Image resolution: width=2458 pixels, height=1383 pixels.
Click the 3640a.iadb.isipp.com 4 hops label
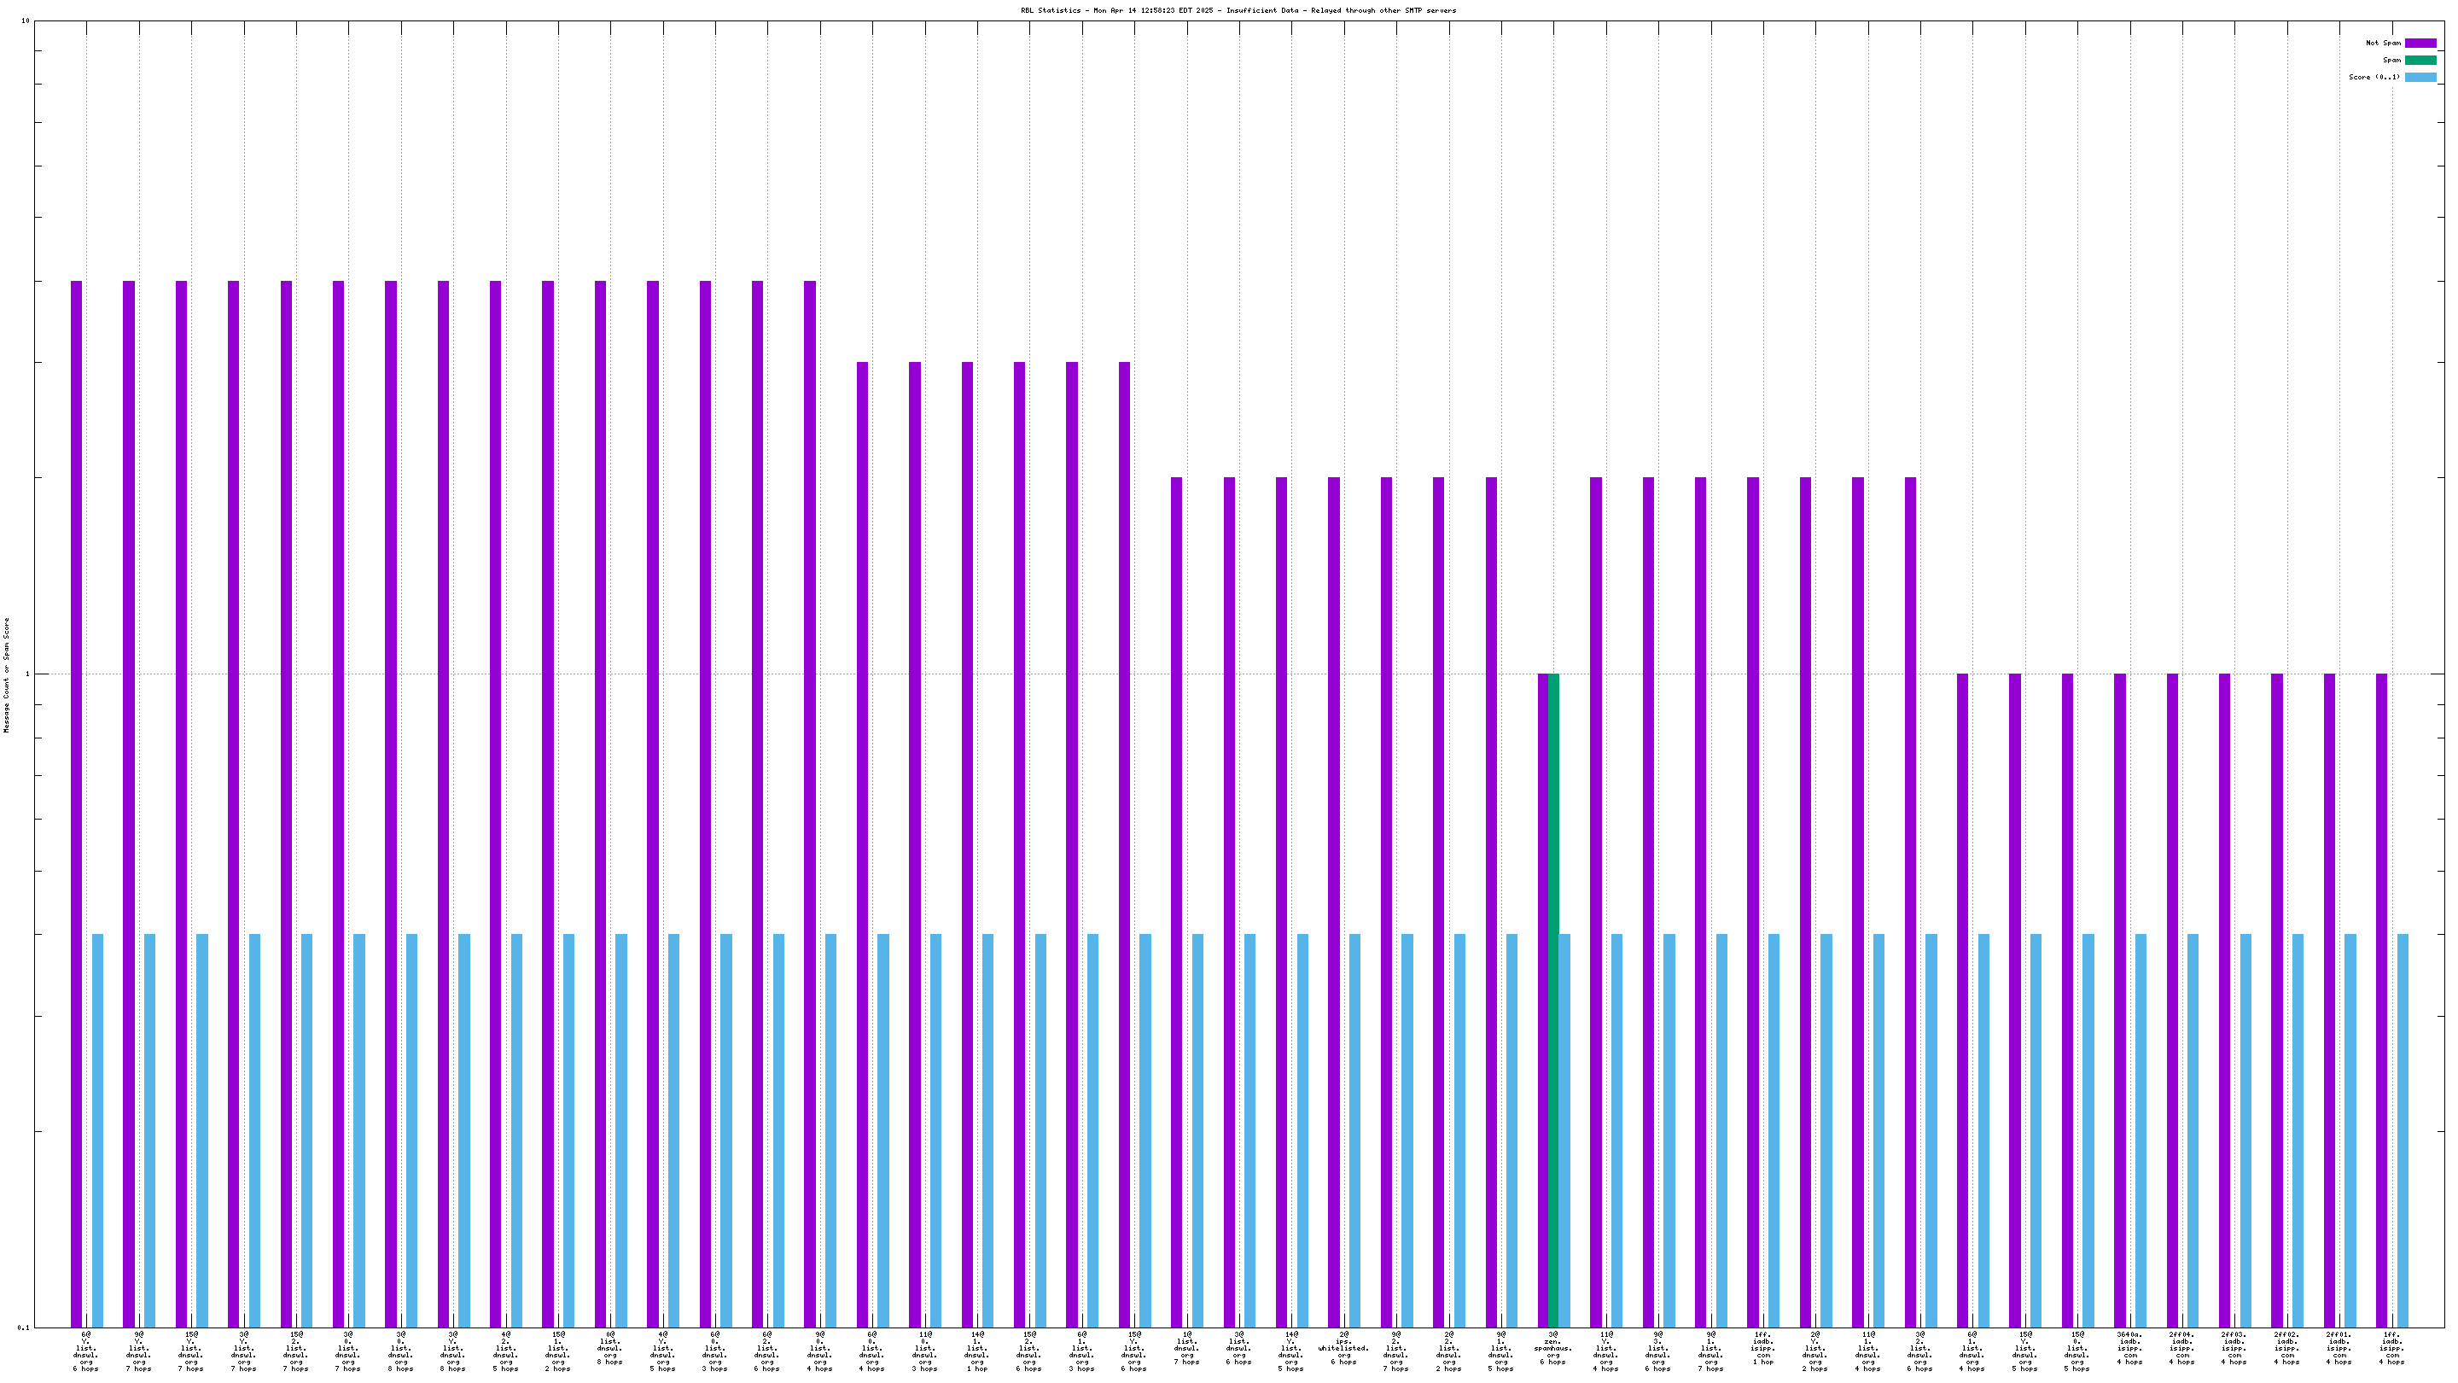tap(2129, 1351)
